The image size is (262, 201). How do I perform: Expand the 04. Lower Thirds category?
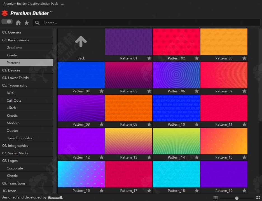click(x=27, y=78)
